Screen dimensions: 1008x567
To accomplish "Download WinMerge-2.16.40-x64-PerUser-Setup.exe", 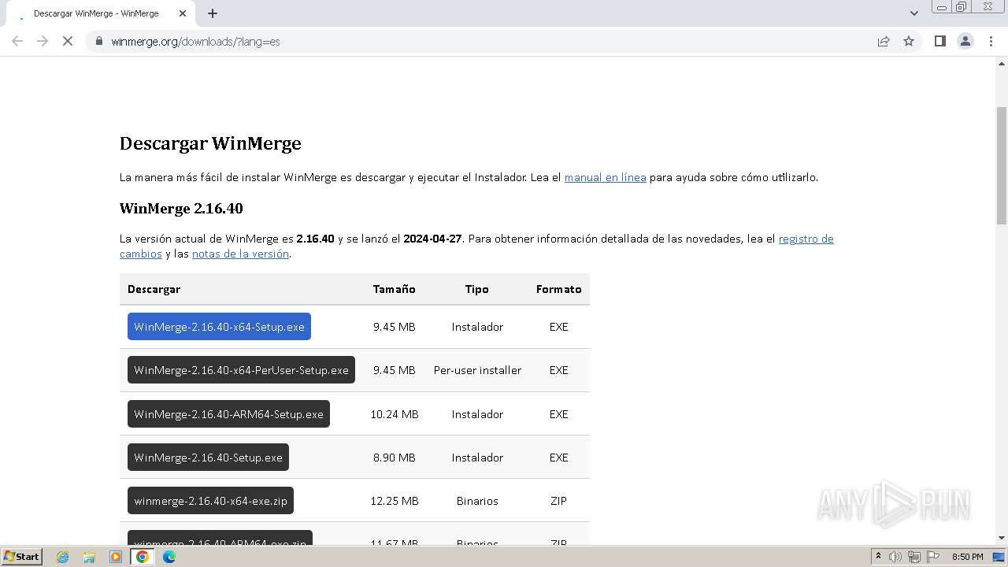I will [241, 370].
